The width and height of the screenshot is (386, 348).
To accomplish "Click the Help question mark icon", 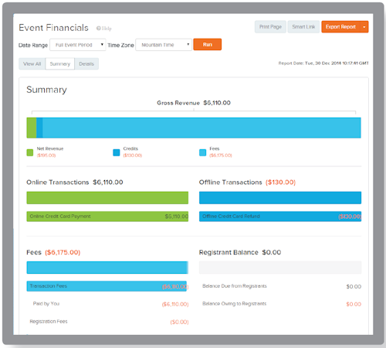I will click(x=98, y=29).
